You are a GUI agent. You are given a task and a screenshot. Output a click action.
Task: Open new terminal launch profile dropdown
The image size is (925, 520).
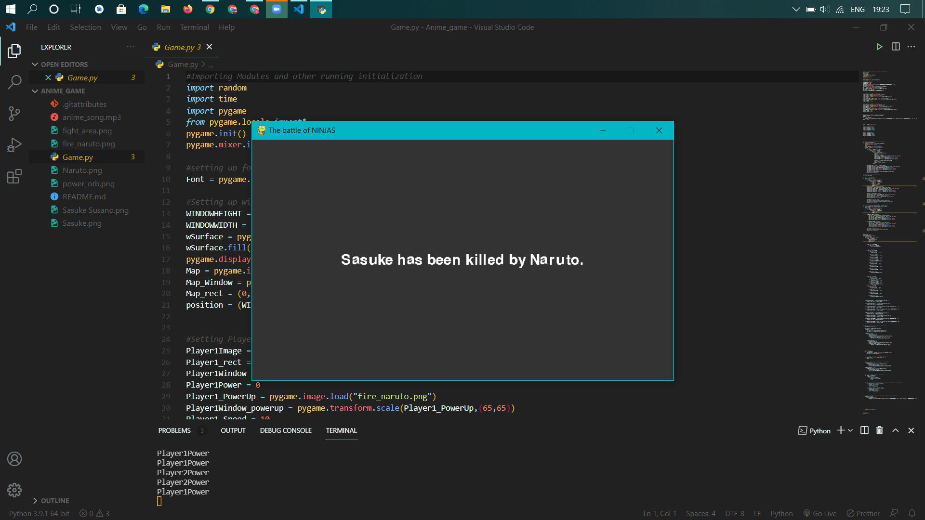850,430
